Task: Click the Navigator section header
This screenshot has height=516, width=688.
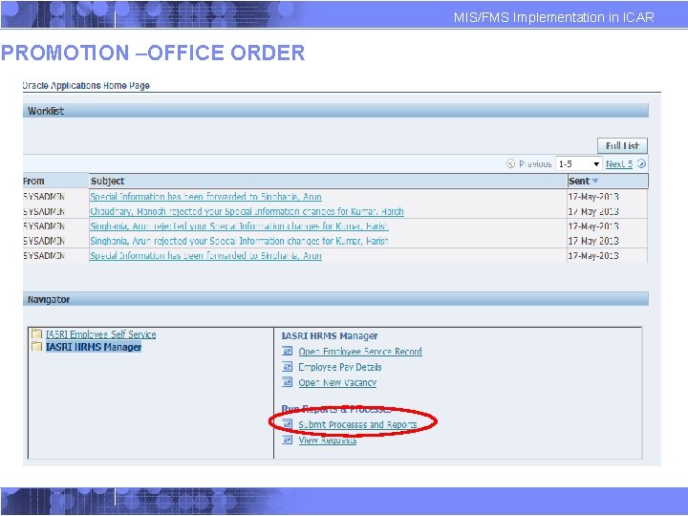Action: click(335, 299)
